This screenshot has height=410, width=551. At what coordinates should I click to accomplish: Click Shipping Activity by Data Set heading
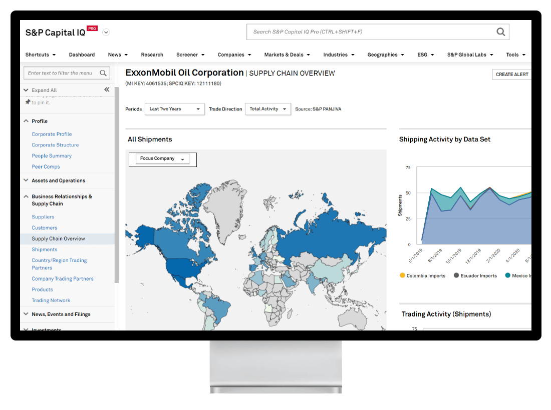444,139
